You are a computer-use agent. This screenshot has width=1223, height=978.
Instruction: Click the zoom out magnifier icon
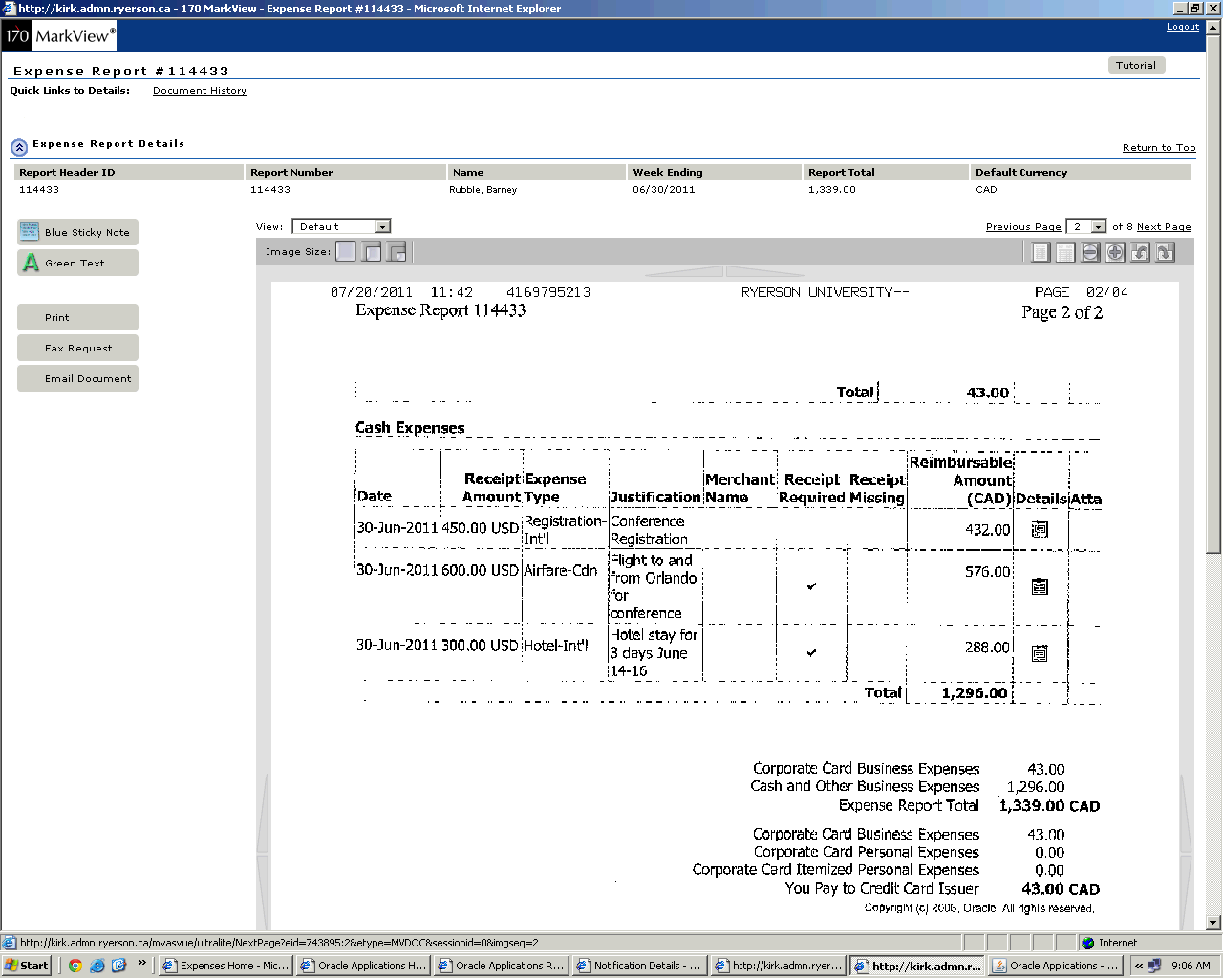coord(1090,252)
